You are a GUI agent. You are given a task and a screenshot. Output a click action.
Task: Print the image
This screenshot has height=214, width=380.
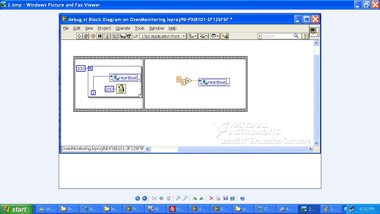click(218, 198)
